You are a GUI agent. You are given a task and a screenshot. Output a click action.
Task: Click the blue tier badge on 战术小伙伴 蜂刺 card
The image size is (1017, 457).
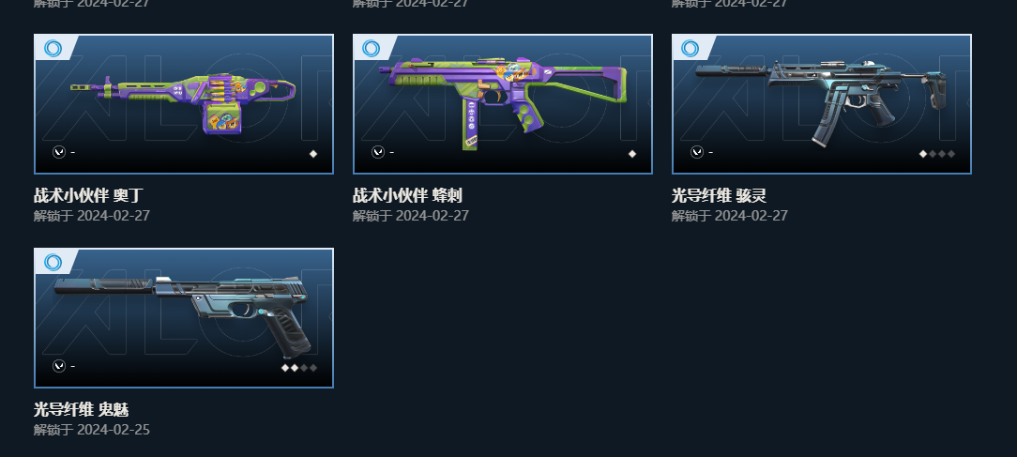(372, 48)
